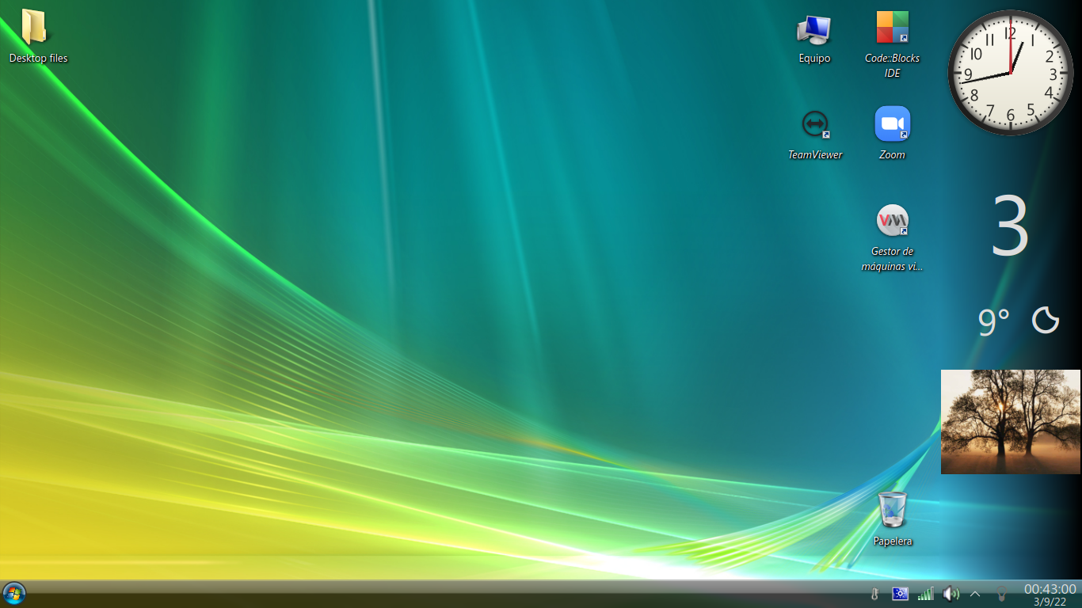Start the Zoom application
Screen dimensions: 1082x608
[892, 124]
